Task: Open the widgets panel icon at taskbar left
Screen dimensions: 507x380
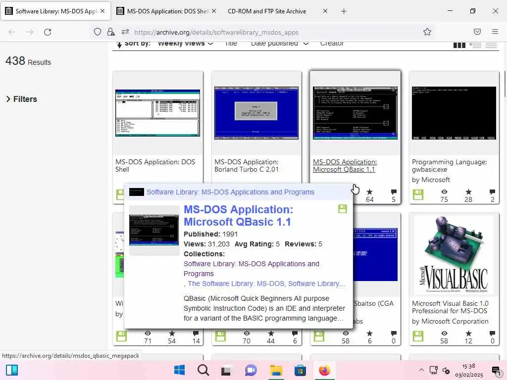Action: [12, 370]
